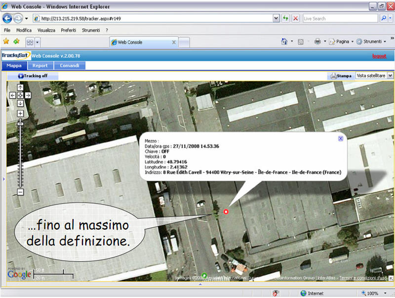Refresh the page with the green arrows icon
The width and height of the screenshot is (395, 298).
pos(286,18)
